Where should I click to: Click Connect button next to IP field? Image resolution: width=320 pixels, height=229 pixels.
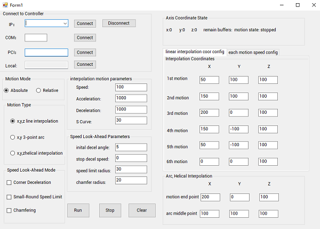[85, 23]
